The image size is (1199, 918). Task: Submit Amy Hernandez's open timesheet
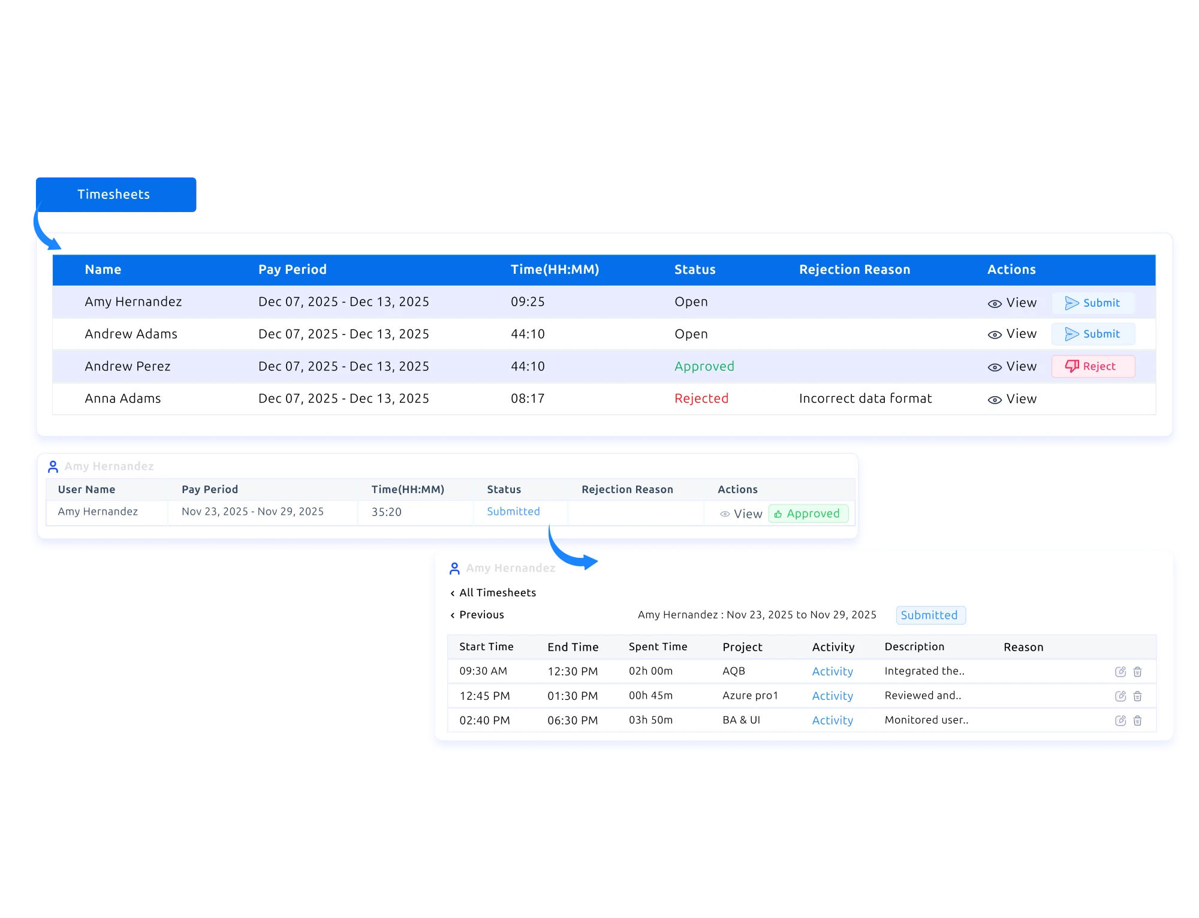coord(1093,303)
